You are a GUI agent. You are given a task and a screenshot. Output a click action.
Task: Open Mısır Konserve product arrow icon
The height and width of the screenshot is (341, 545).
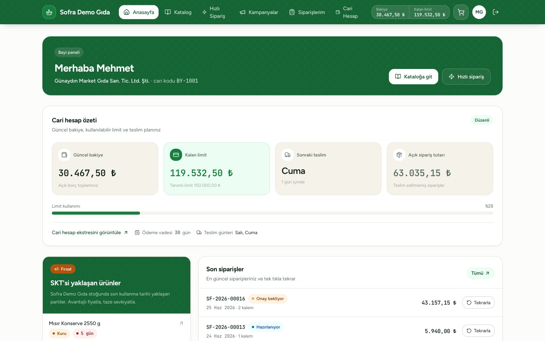181,323
